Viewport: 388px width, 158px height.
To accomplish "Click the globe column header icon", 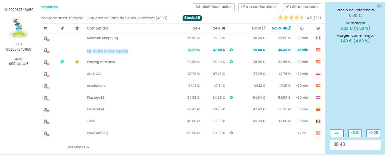I will [318, 28].
